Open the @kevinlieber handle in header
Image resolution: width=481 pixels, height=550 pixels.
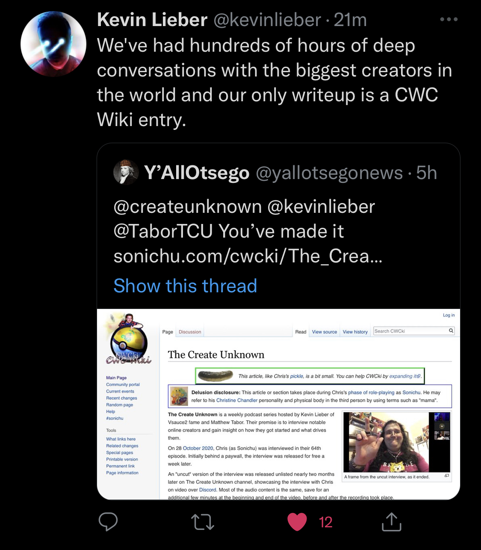point(267,20)
